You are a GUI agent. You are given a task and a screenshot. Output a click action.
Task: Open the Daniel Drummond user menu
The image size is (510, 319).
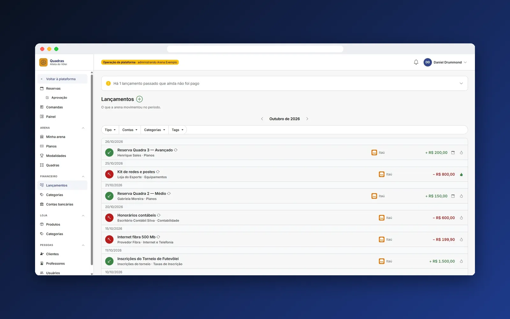(445, 62)
